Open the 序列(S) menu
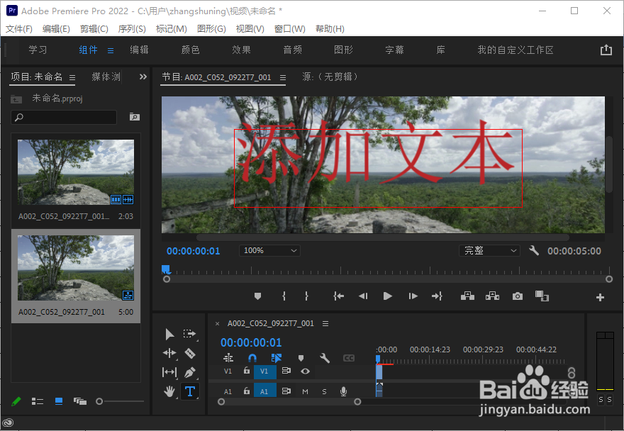The image size is (624, 431). point(132,28)
